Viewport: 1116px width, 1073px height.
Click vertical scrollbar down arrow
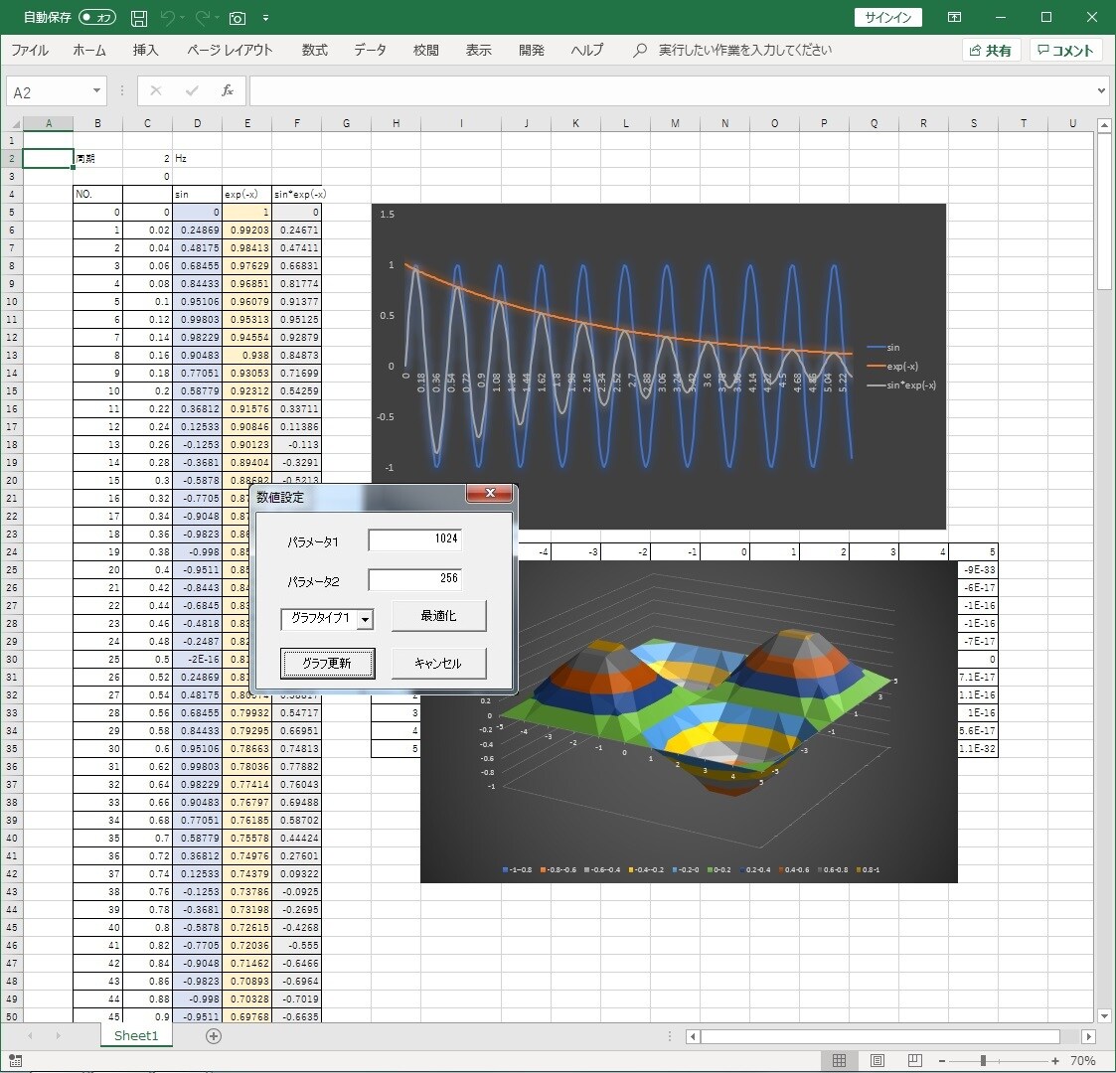[1104, 1016]
